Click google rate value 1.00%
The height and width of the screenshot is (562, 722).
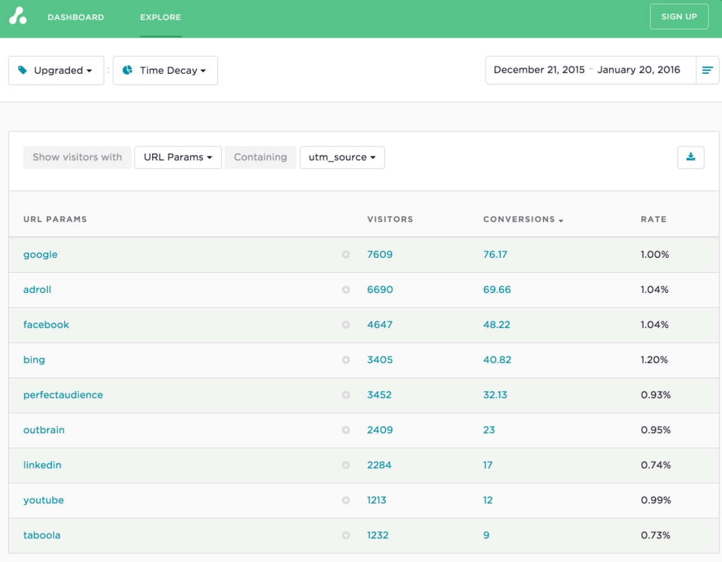click(x=655, y=255)
